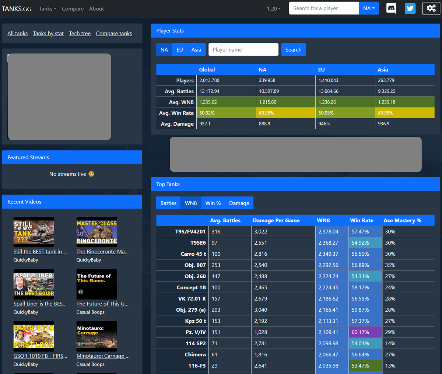The height and width of the screenshot is (374, 442).
Task: Open the 'The Rinoceronte Ma...' title link
Action: (103, 252)
